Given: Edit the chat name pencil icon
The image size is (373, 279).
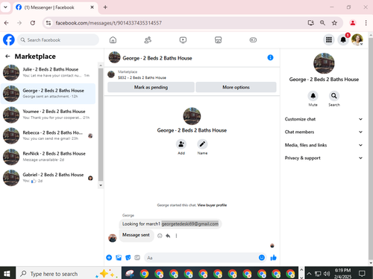Looking at the screenshot, I should [x=202, y=144].
